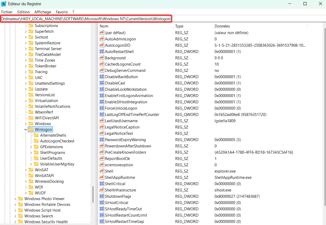Click the folder icon beside GPExtensions

36,147
